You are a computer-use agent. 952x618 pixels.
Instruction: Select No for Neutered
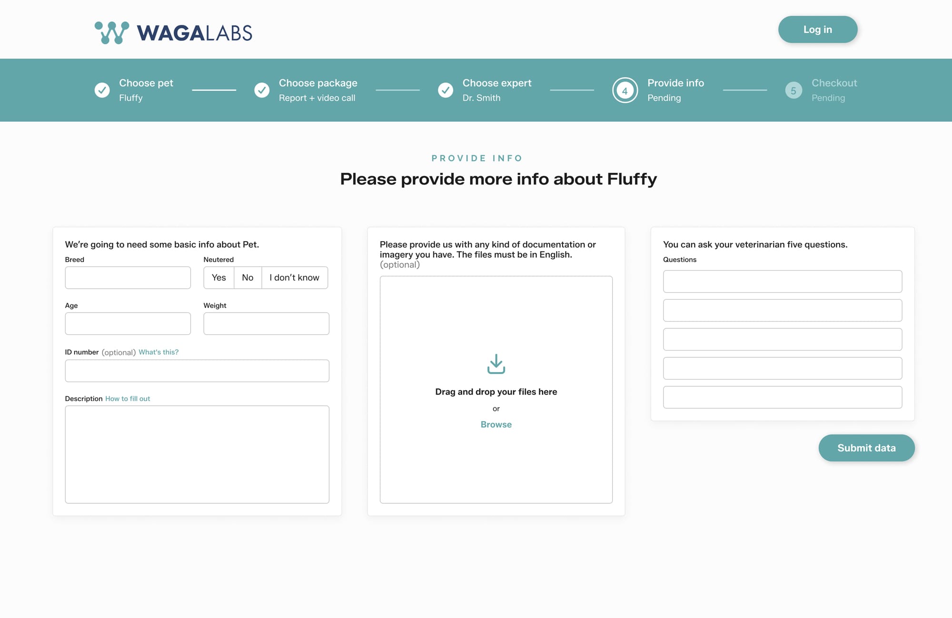[x=248, y=278]
